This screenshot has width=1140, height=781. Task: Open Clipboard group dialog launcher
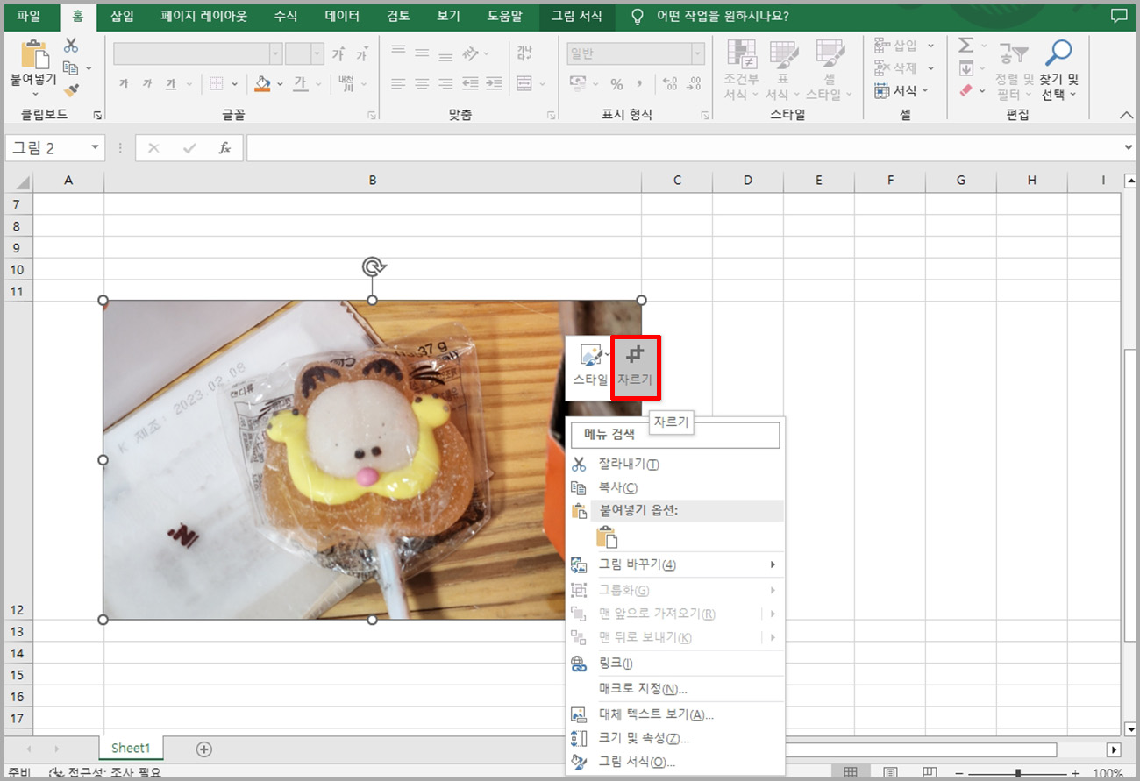pos(97,115)
